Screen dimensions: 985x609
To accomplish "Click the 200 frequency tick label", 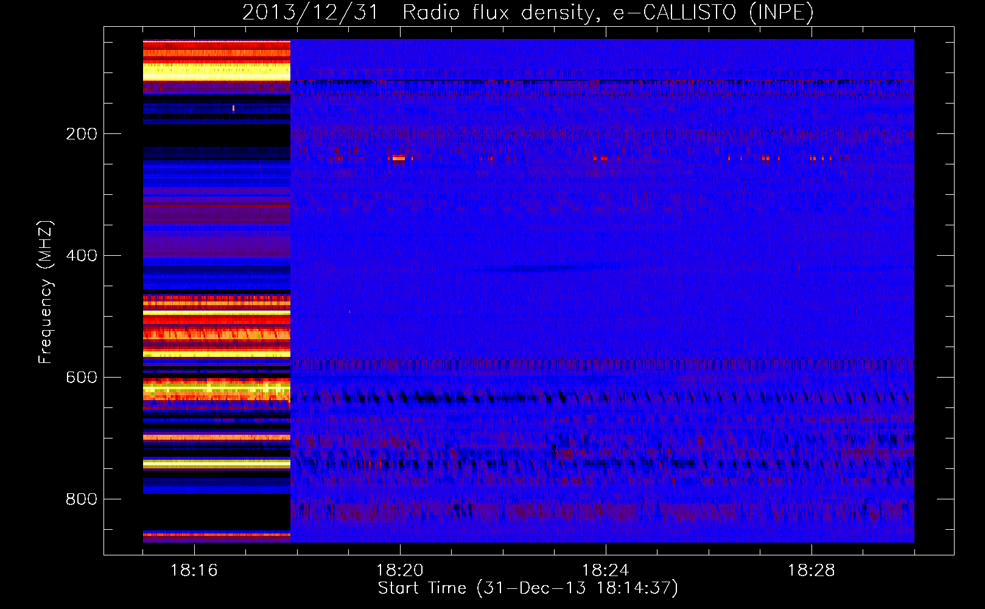I will [x=82, y=134].
